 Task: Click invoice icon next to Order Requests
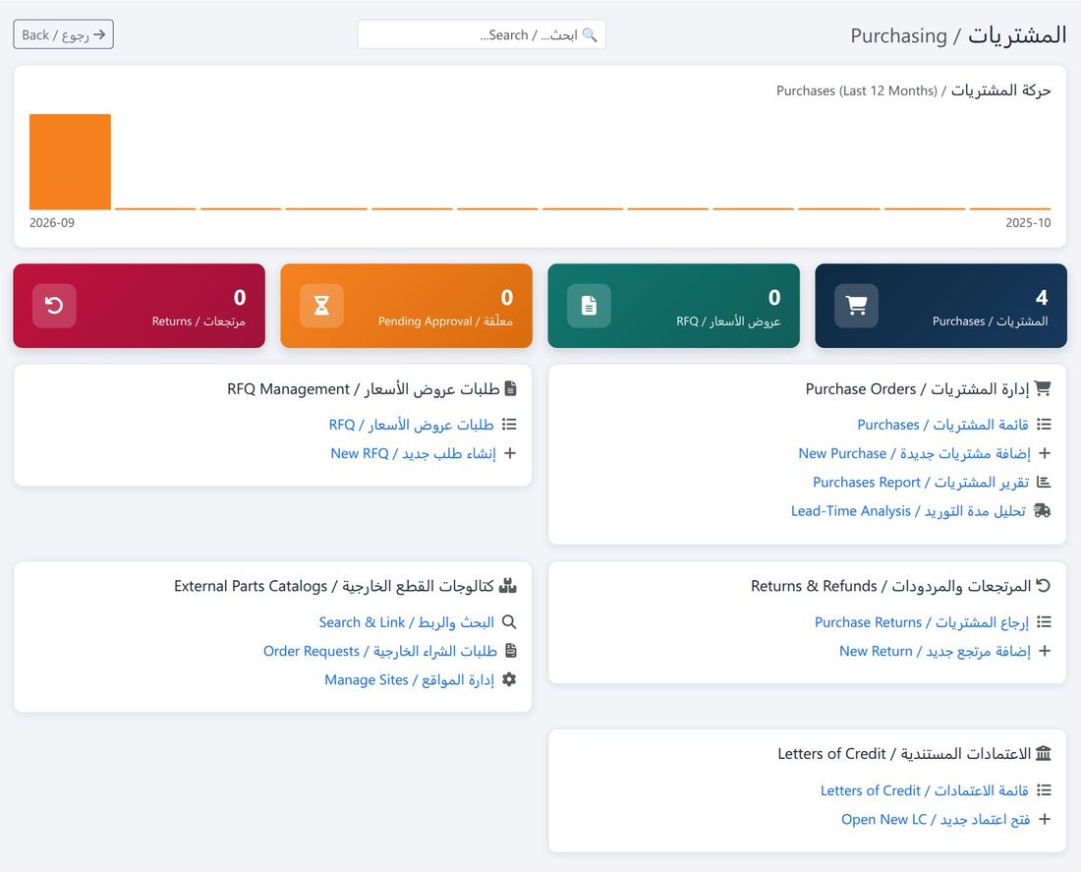(x=511, y=651)
